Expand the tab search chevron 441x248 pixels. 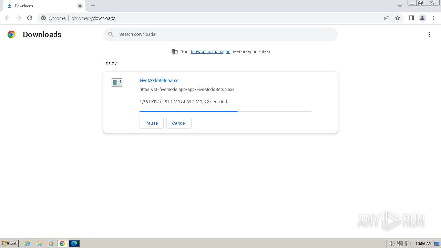tap(400, 6)
